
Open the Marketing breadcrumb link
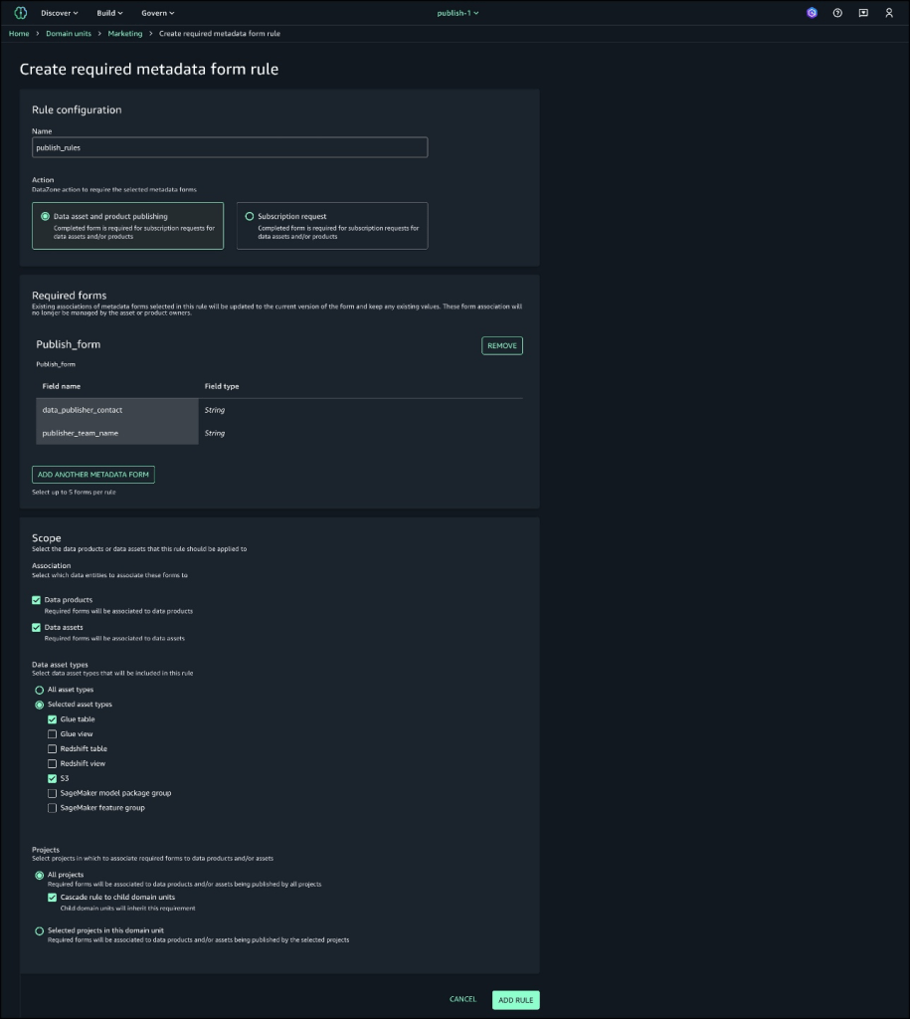point(125,34)
